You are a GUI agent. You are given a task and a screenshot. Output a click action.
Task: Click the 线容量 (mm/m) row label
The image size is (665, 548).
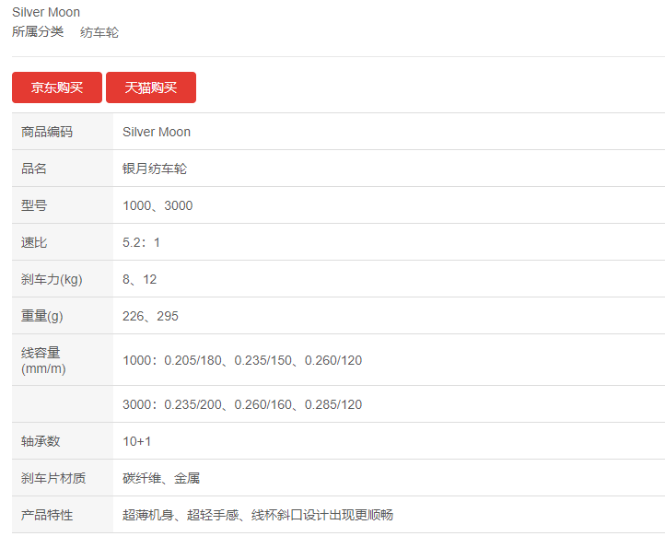43,360
